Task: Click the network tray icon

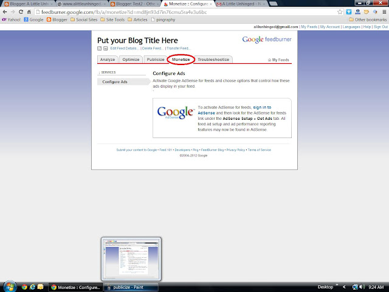Action: pos(355,287)
